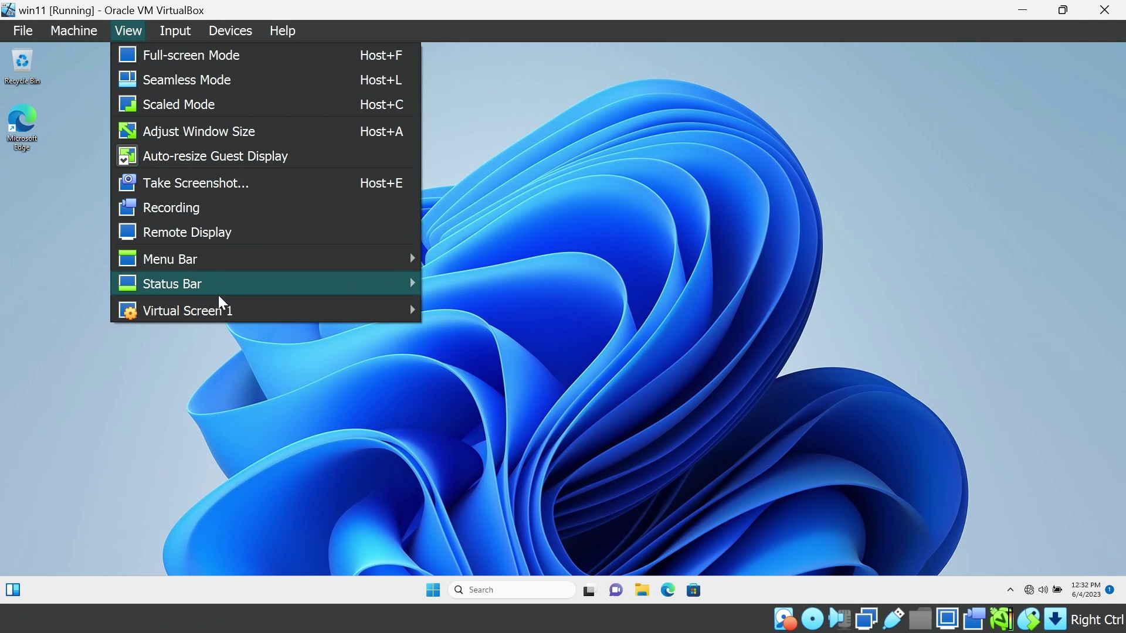This screenshot has width=1126, height=633.
Task: Click the mouse integration status icon
Action: click(x=1029, y=619)
